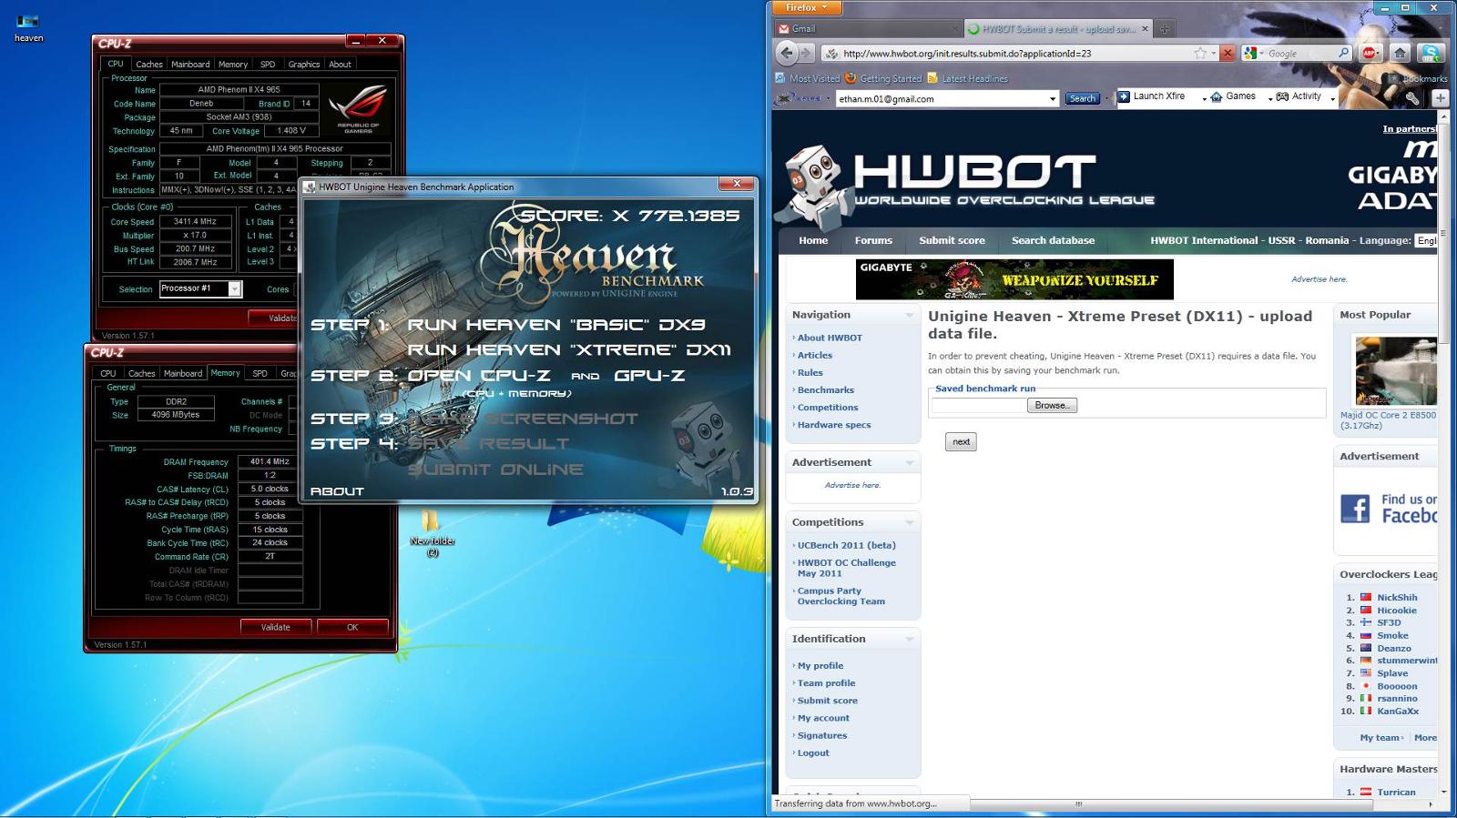Open About HWBOT link

(x=830, y=338)
